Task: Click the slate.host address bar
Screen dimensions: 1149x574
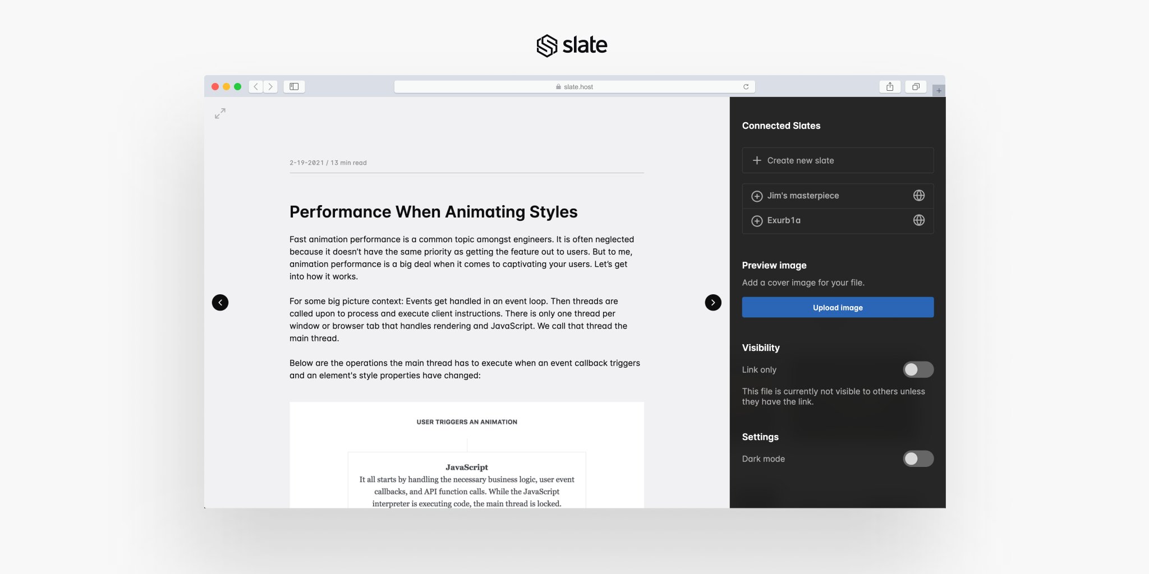Action: pyautogui.click(x=574, y=86)
